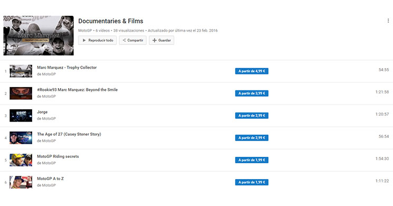Click 'A partir de 2,99 €' for Jorge
Screen dimensions: 393x206
252,116
